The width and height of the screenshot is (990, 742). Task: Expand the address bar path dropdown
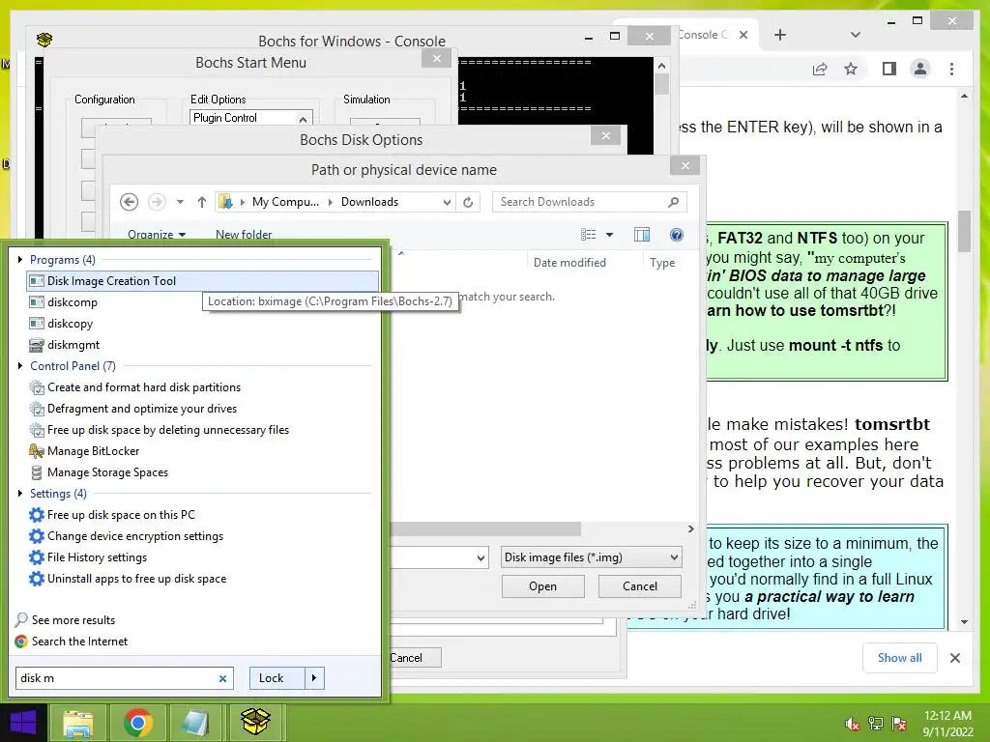(x=447, y=202)
